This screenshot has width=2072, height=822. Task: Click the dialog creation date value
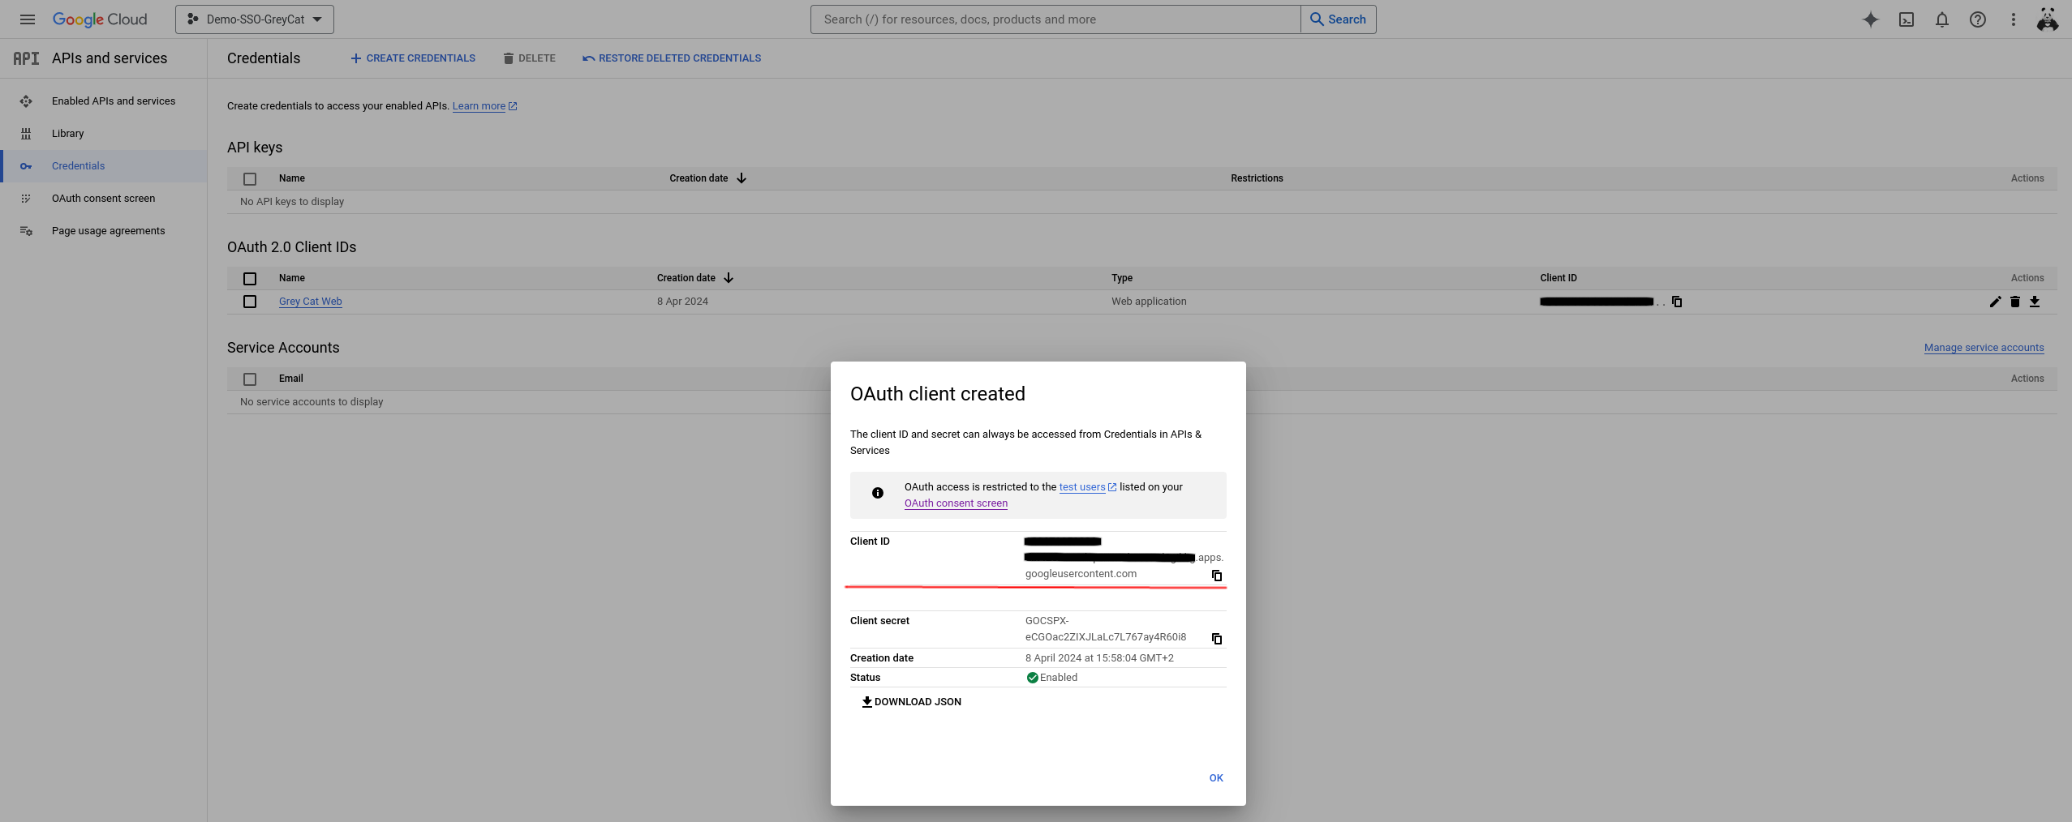pos(1099,658)
